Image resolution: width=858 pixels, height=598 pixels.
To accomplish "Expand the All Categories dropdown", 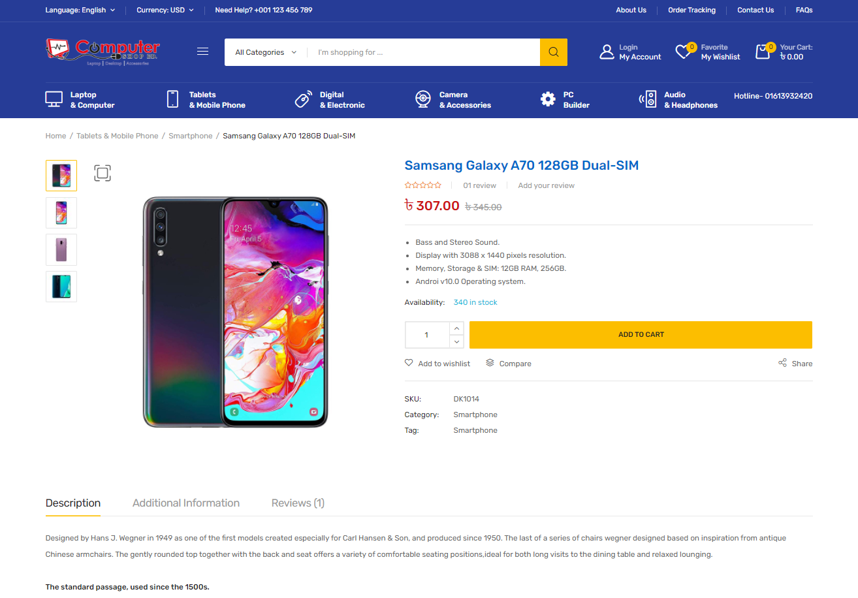I will coord(264,52).
